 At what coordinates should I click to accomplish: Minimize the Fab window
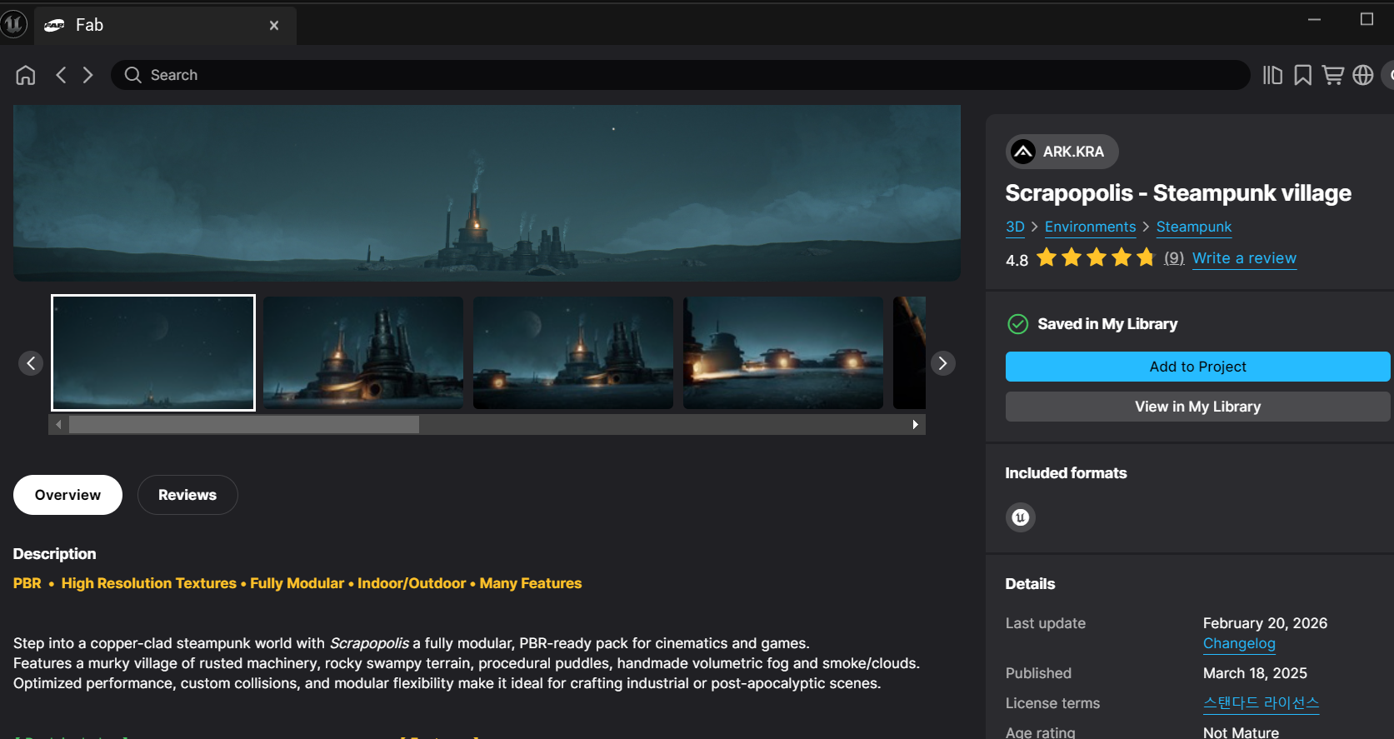point(1314,19)
